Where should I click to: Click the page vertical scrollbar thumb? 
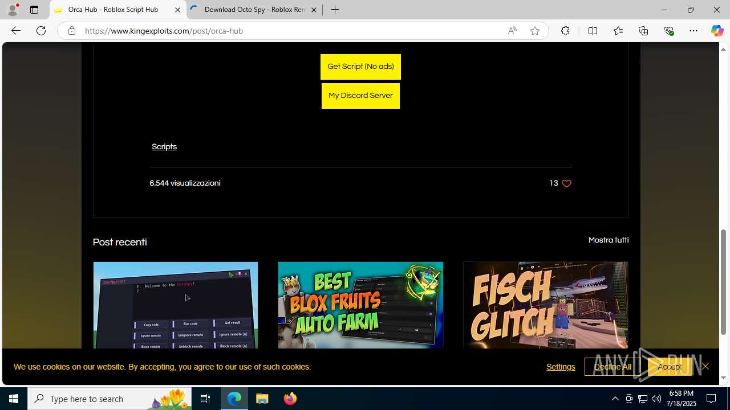click(724, 282)
